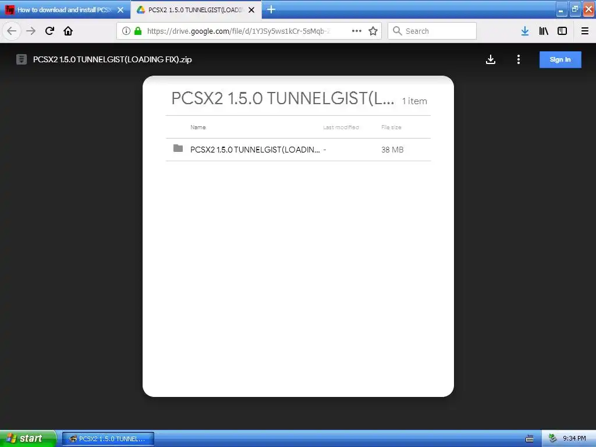Click the Last modified column header
Screen dimensions: 596x447
tap(341, 127)
